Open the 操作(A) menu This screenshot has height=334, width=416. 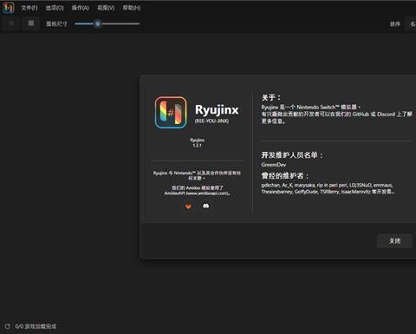81,8
